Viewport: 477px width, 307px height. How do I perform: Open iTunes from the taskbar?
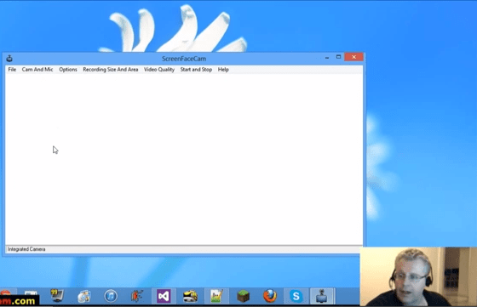point(111,296)
